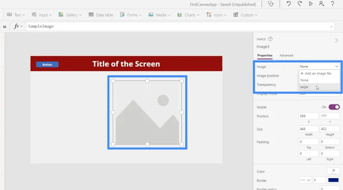Open the Icons dropdown arrow

225,15
